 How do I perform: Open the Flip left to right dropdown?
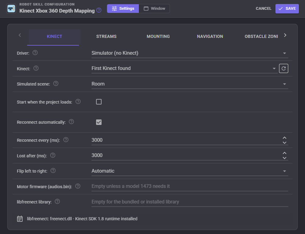[x=190, y=171]
